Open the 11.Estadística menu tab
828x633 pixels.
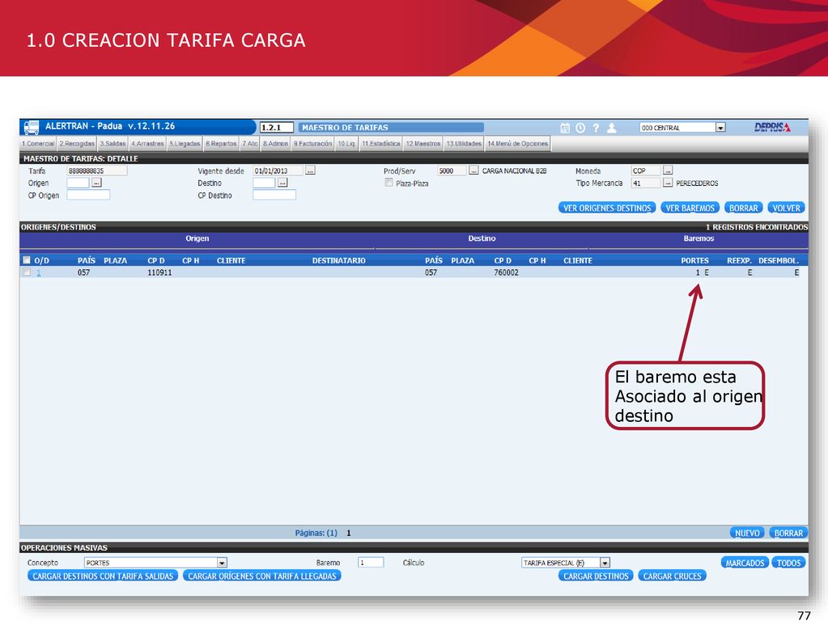tap(381, 143)
